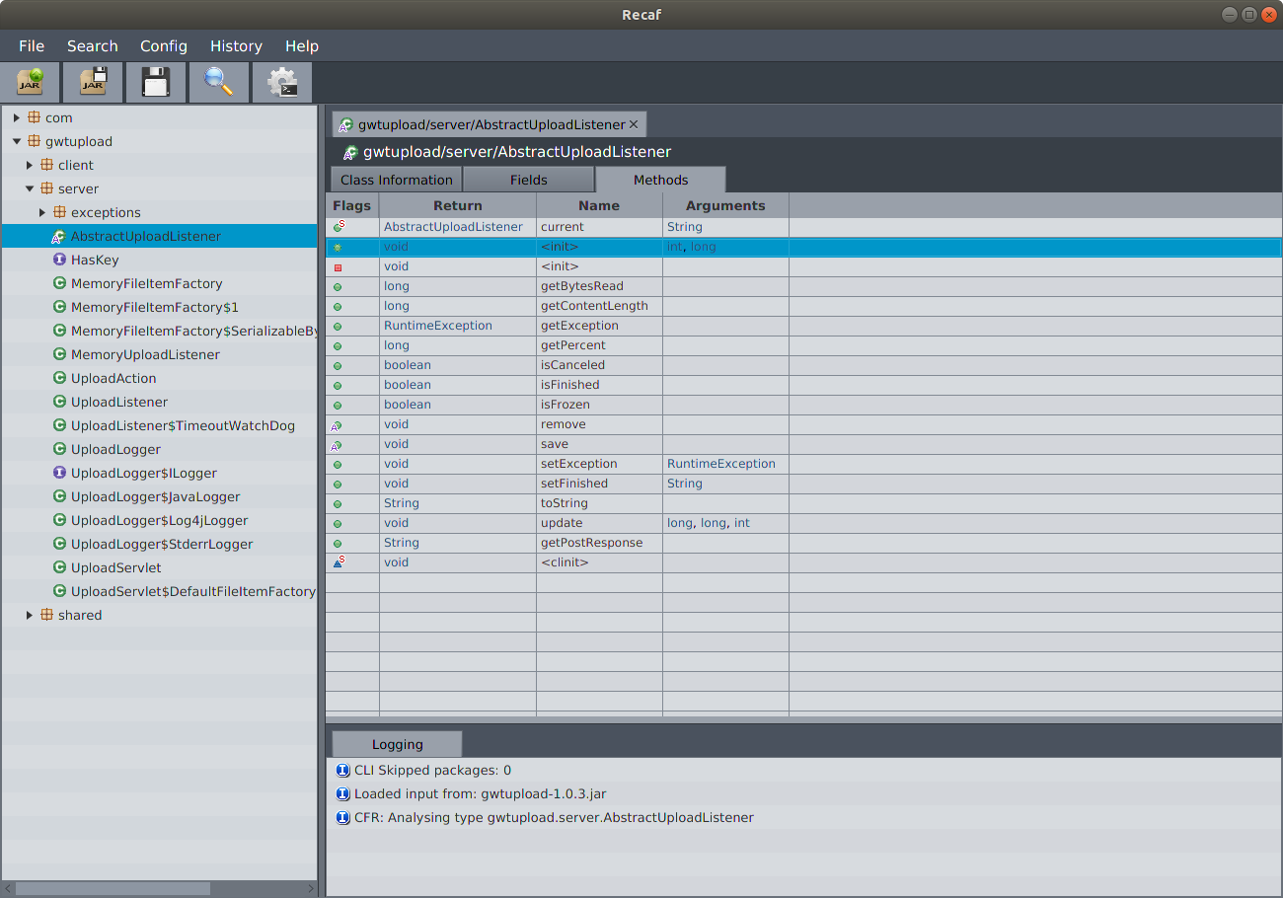Click the open JAR toolbar icon
The width and height of the screenshot is (1283, 898).
pos(31,82)
